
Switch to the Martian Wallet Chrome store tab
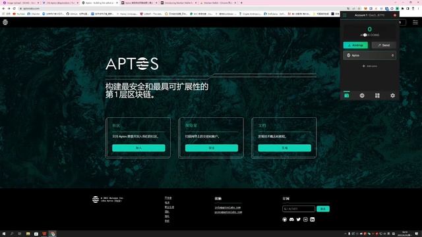click(x=218, y=3)
